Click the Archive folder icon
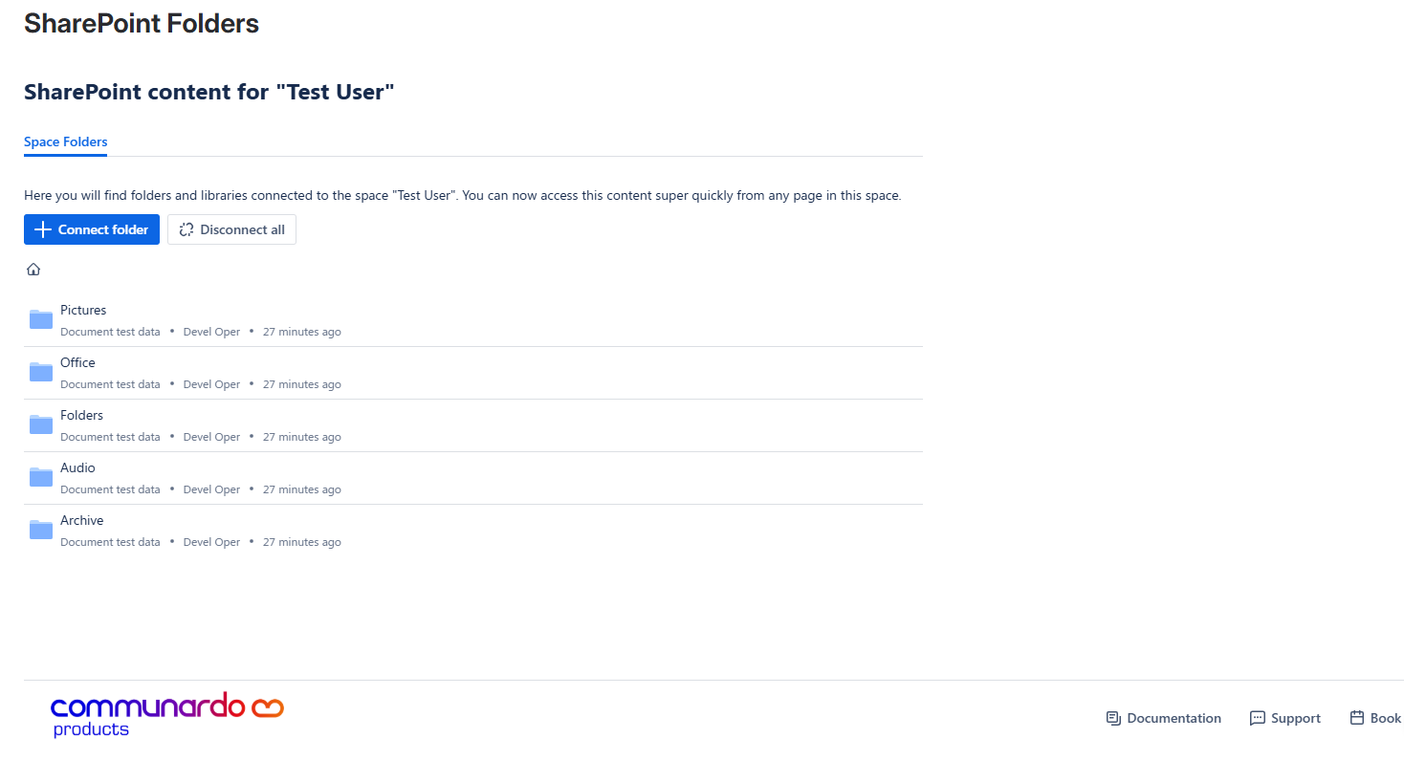 coord(41,530)
